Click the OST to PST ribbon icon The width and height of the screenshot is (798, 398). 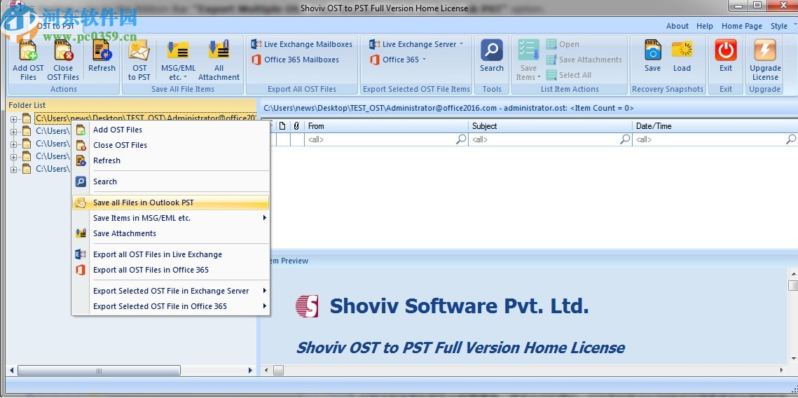click(139, 60)
